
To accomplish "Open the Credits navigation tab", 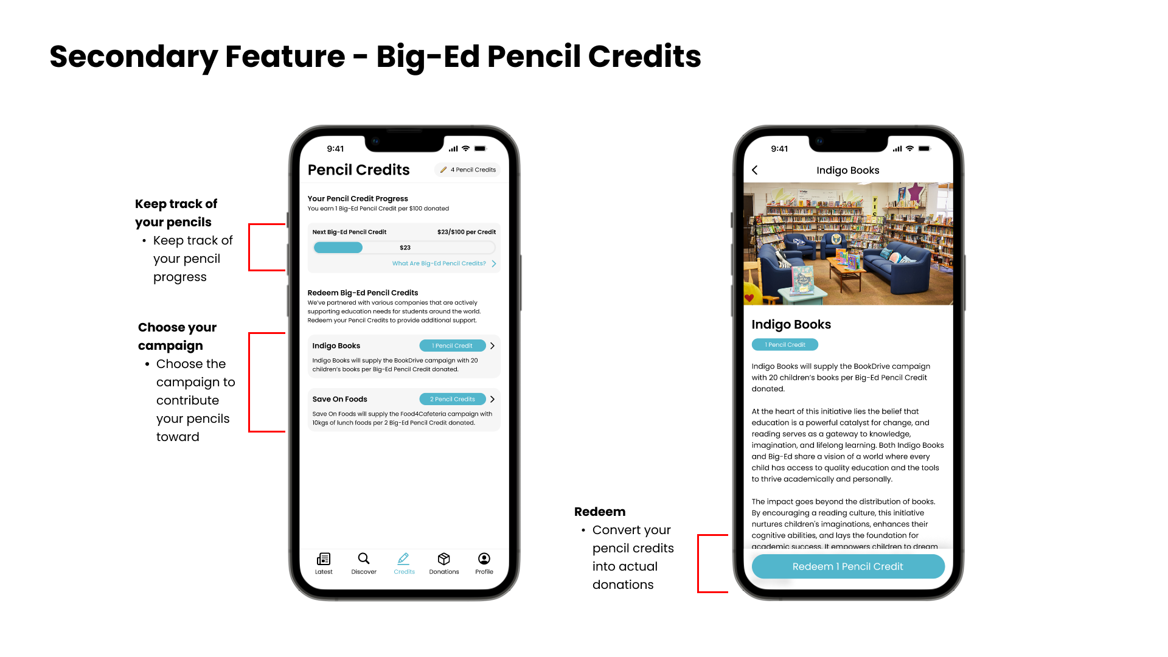I will [403, 561].
